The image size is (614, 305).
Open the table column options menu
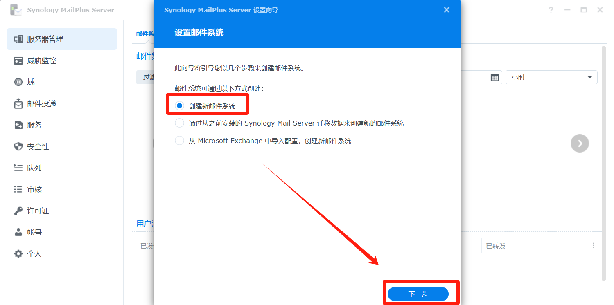pyautogui.click(x=594, y=246)
